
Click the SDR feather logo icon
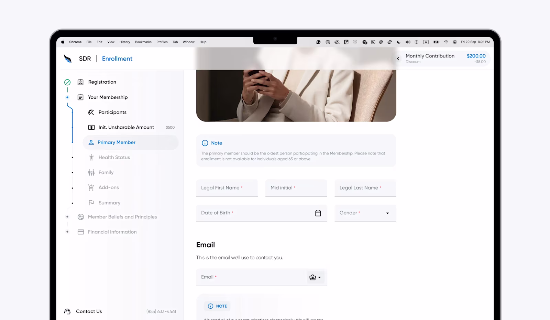click(x=68, y=58)
